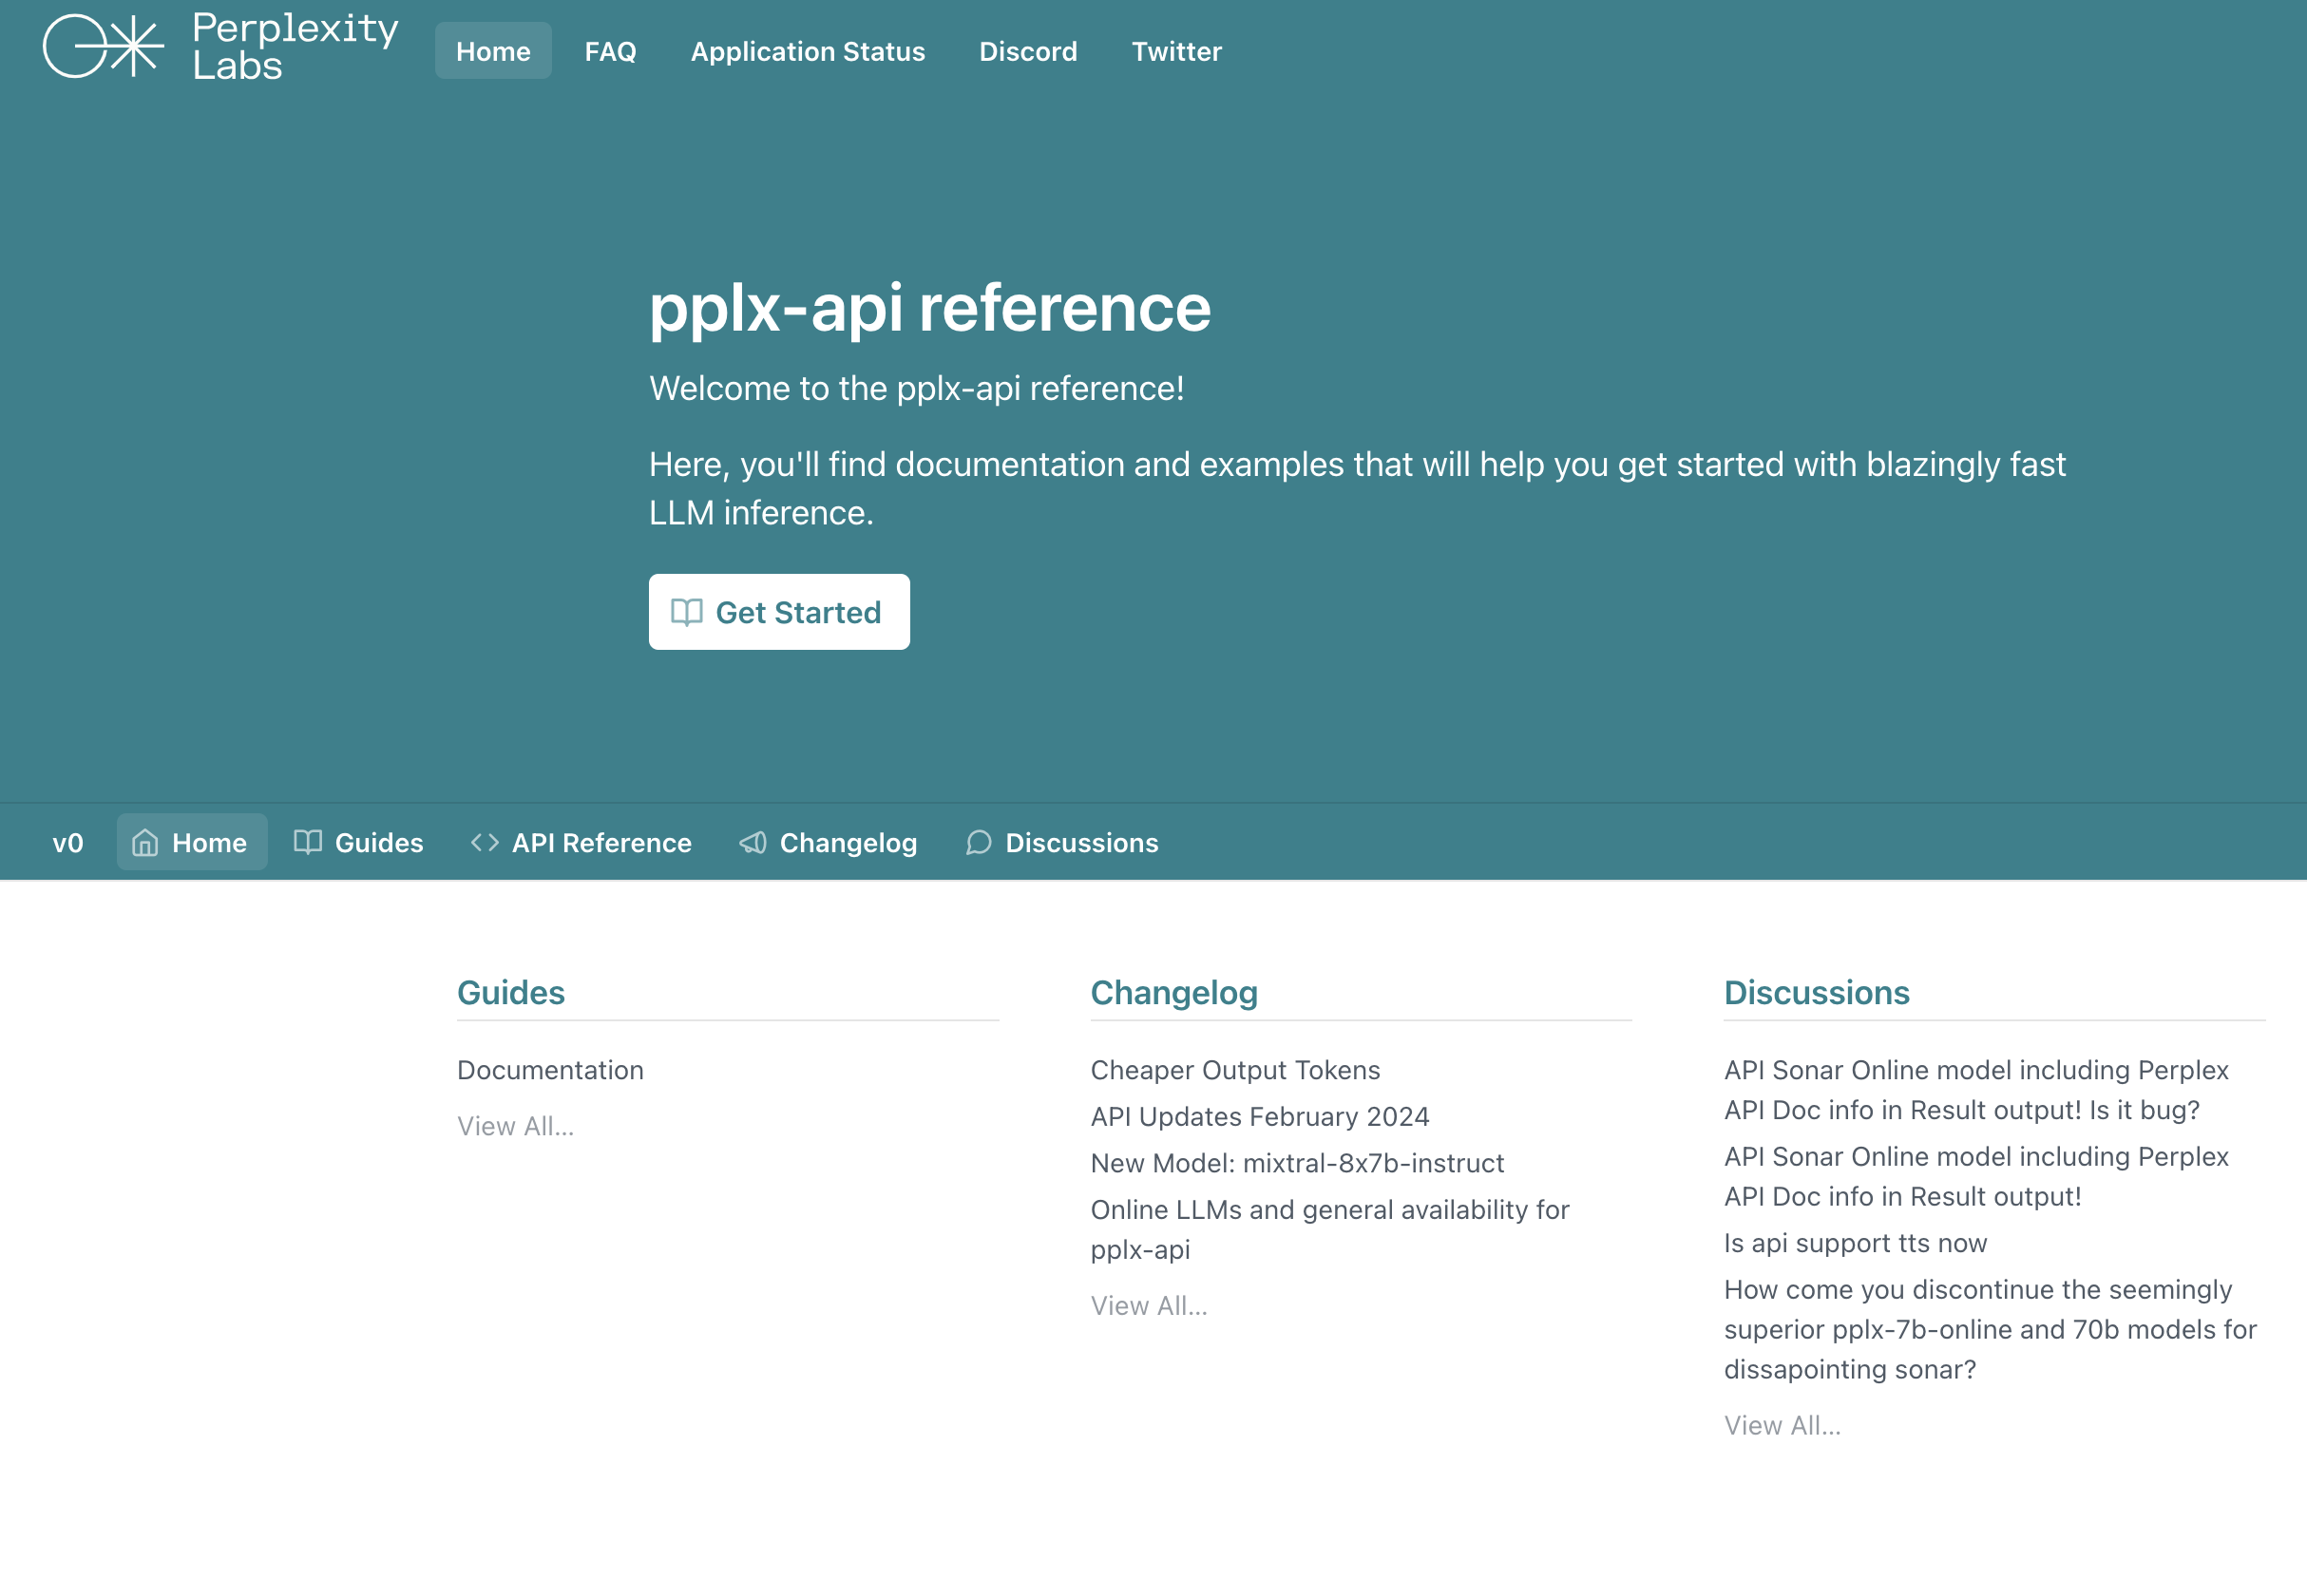Open New Model: mixtral-8x7b-instruct entry
2307x1579 pixels.
pyautogui.click(x=1297, y=1163)
